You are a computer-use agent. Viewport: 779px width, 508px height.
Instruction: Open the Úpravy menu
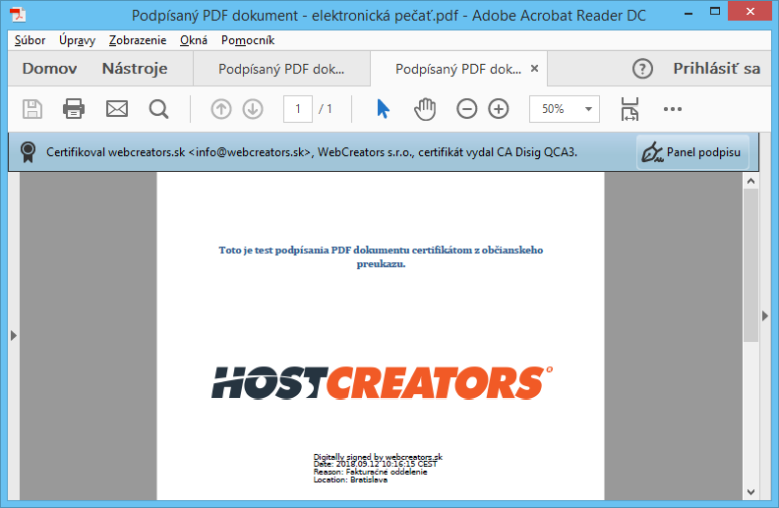pos(77,40)
